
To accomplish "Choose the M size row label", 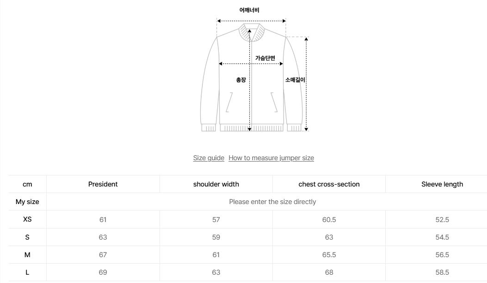I will pos(27,254).
